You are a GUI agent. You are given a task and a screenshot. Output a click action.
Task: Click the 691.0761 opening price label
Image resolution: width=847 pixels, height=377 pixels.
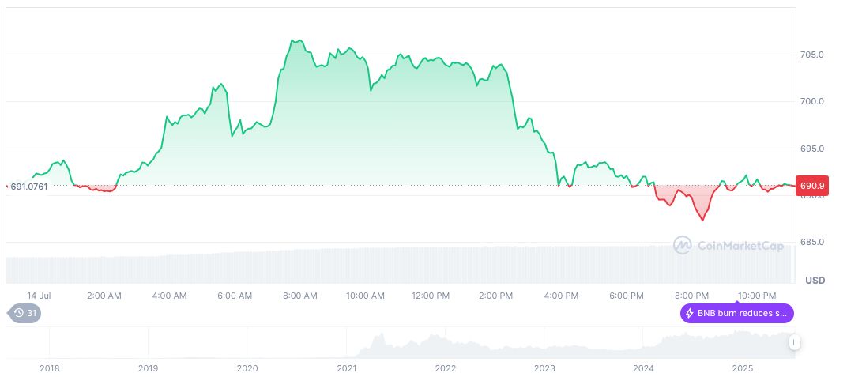pyautogui.click(x=29, y=187)
